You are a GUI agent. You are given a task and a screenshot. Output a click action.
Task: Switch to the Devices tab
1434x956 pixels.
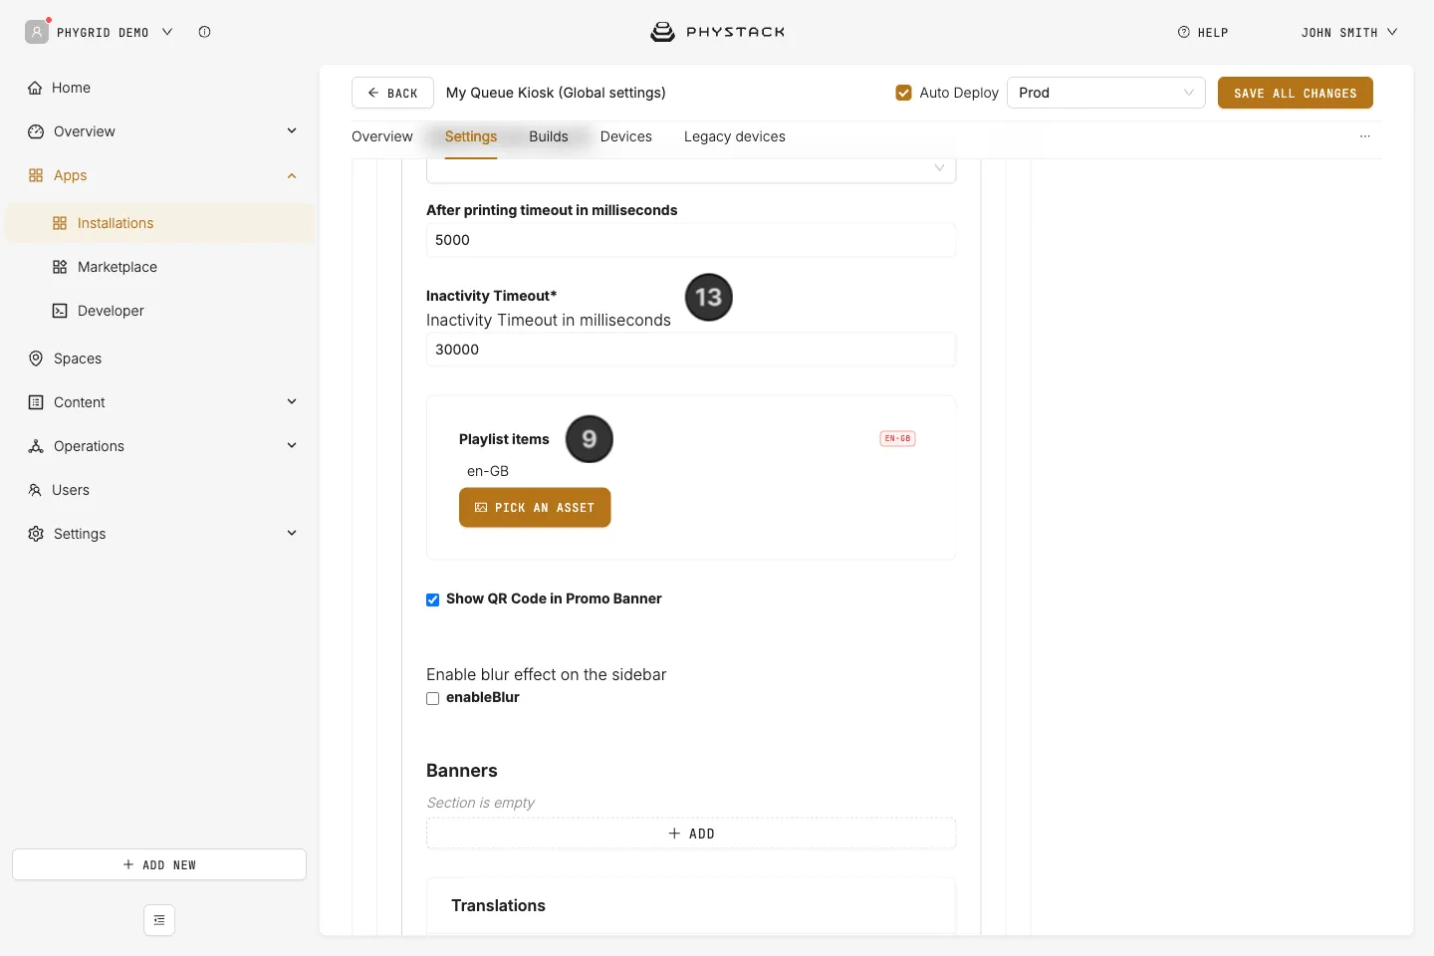(626, 136)
